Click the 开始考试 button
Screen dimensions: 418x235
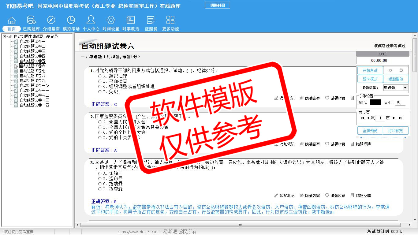tap(370, 70)
